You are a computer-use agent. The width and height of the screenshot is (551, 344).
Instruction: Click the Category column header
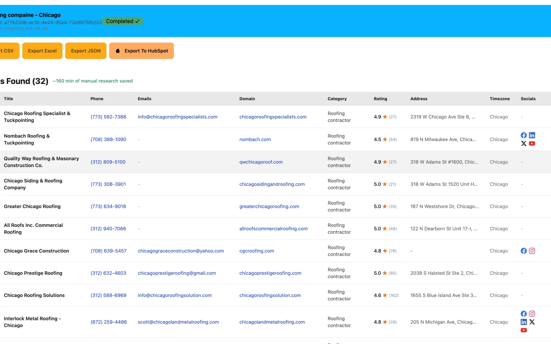pos(337,99)
